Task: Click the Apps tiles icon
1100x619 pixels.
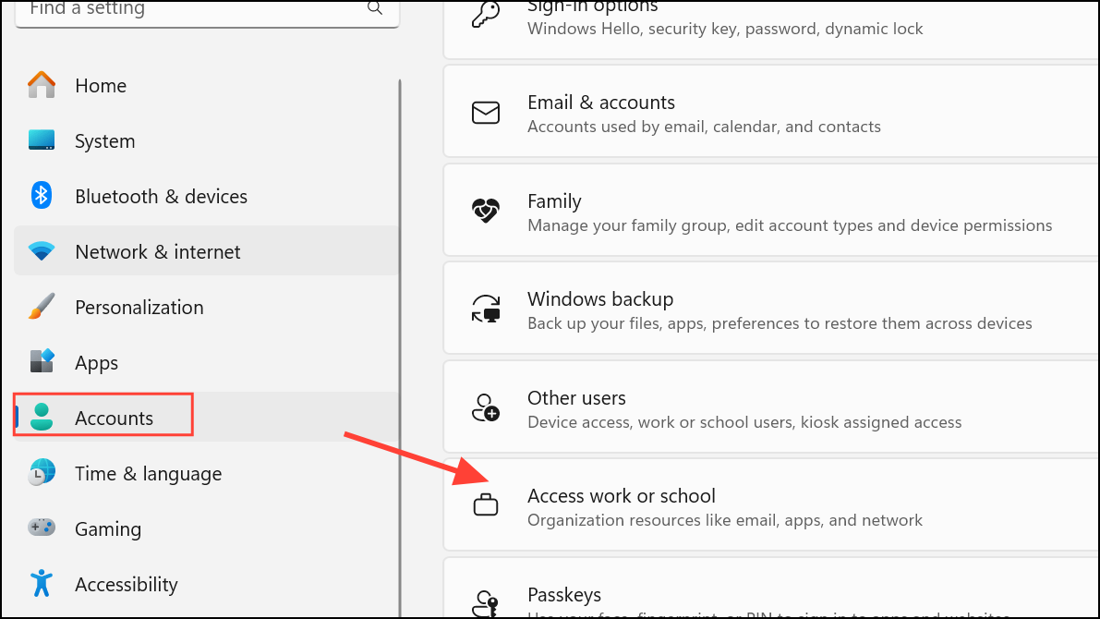Action: pos(42,361)
